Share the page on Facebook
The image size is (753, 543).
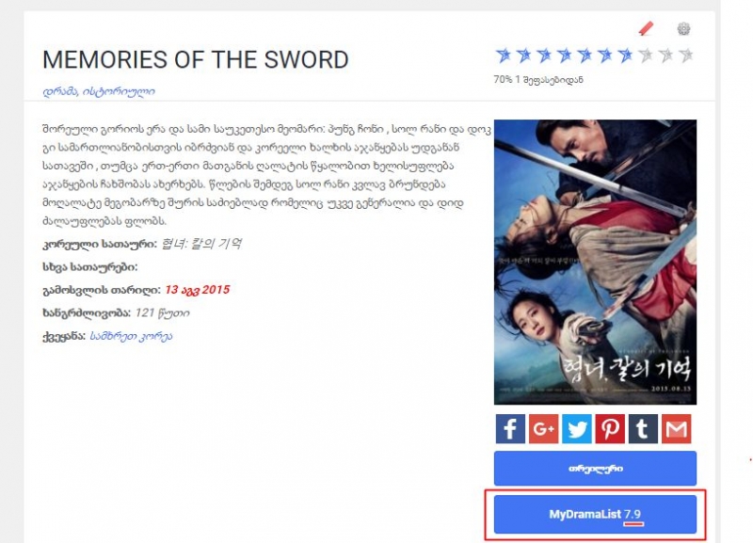point(510,429)
